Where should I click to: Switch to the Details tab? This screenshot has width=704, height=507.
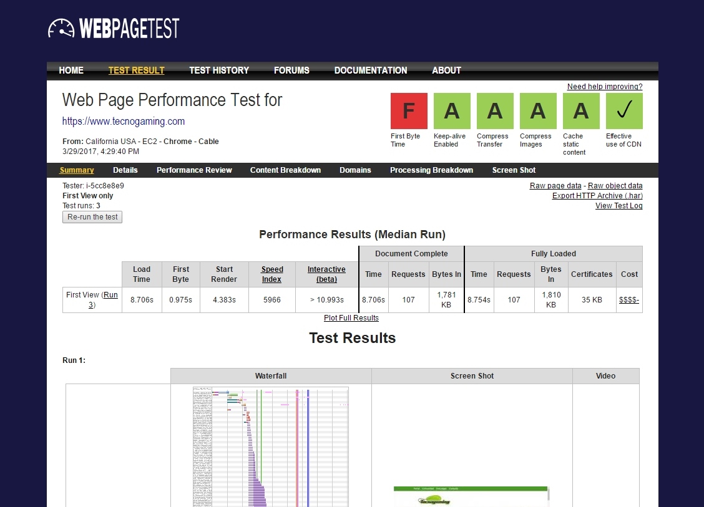(125, 170)
